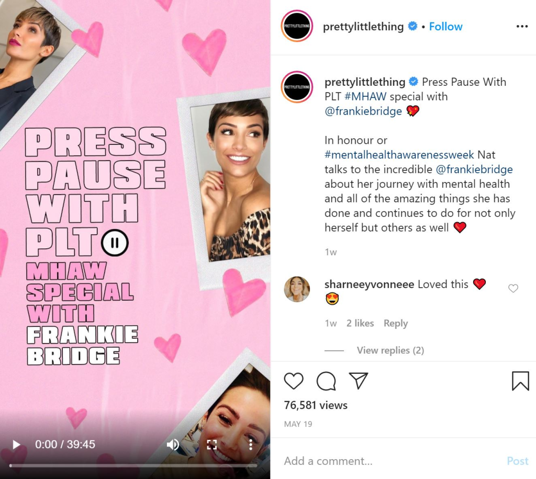Enter fullscreen video mode

212,444
